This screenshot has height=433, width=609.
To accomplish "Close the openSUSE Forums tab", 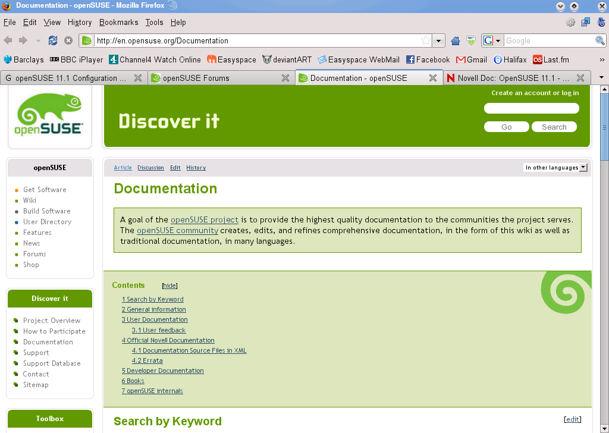I will click(x=285, y=78).
